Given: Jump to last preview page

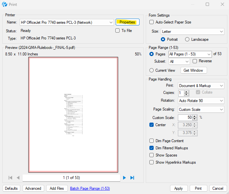Looking at the screenshot, I should tap(132, 178).
